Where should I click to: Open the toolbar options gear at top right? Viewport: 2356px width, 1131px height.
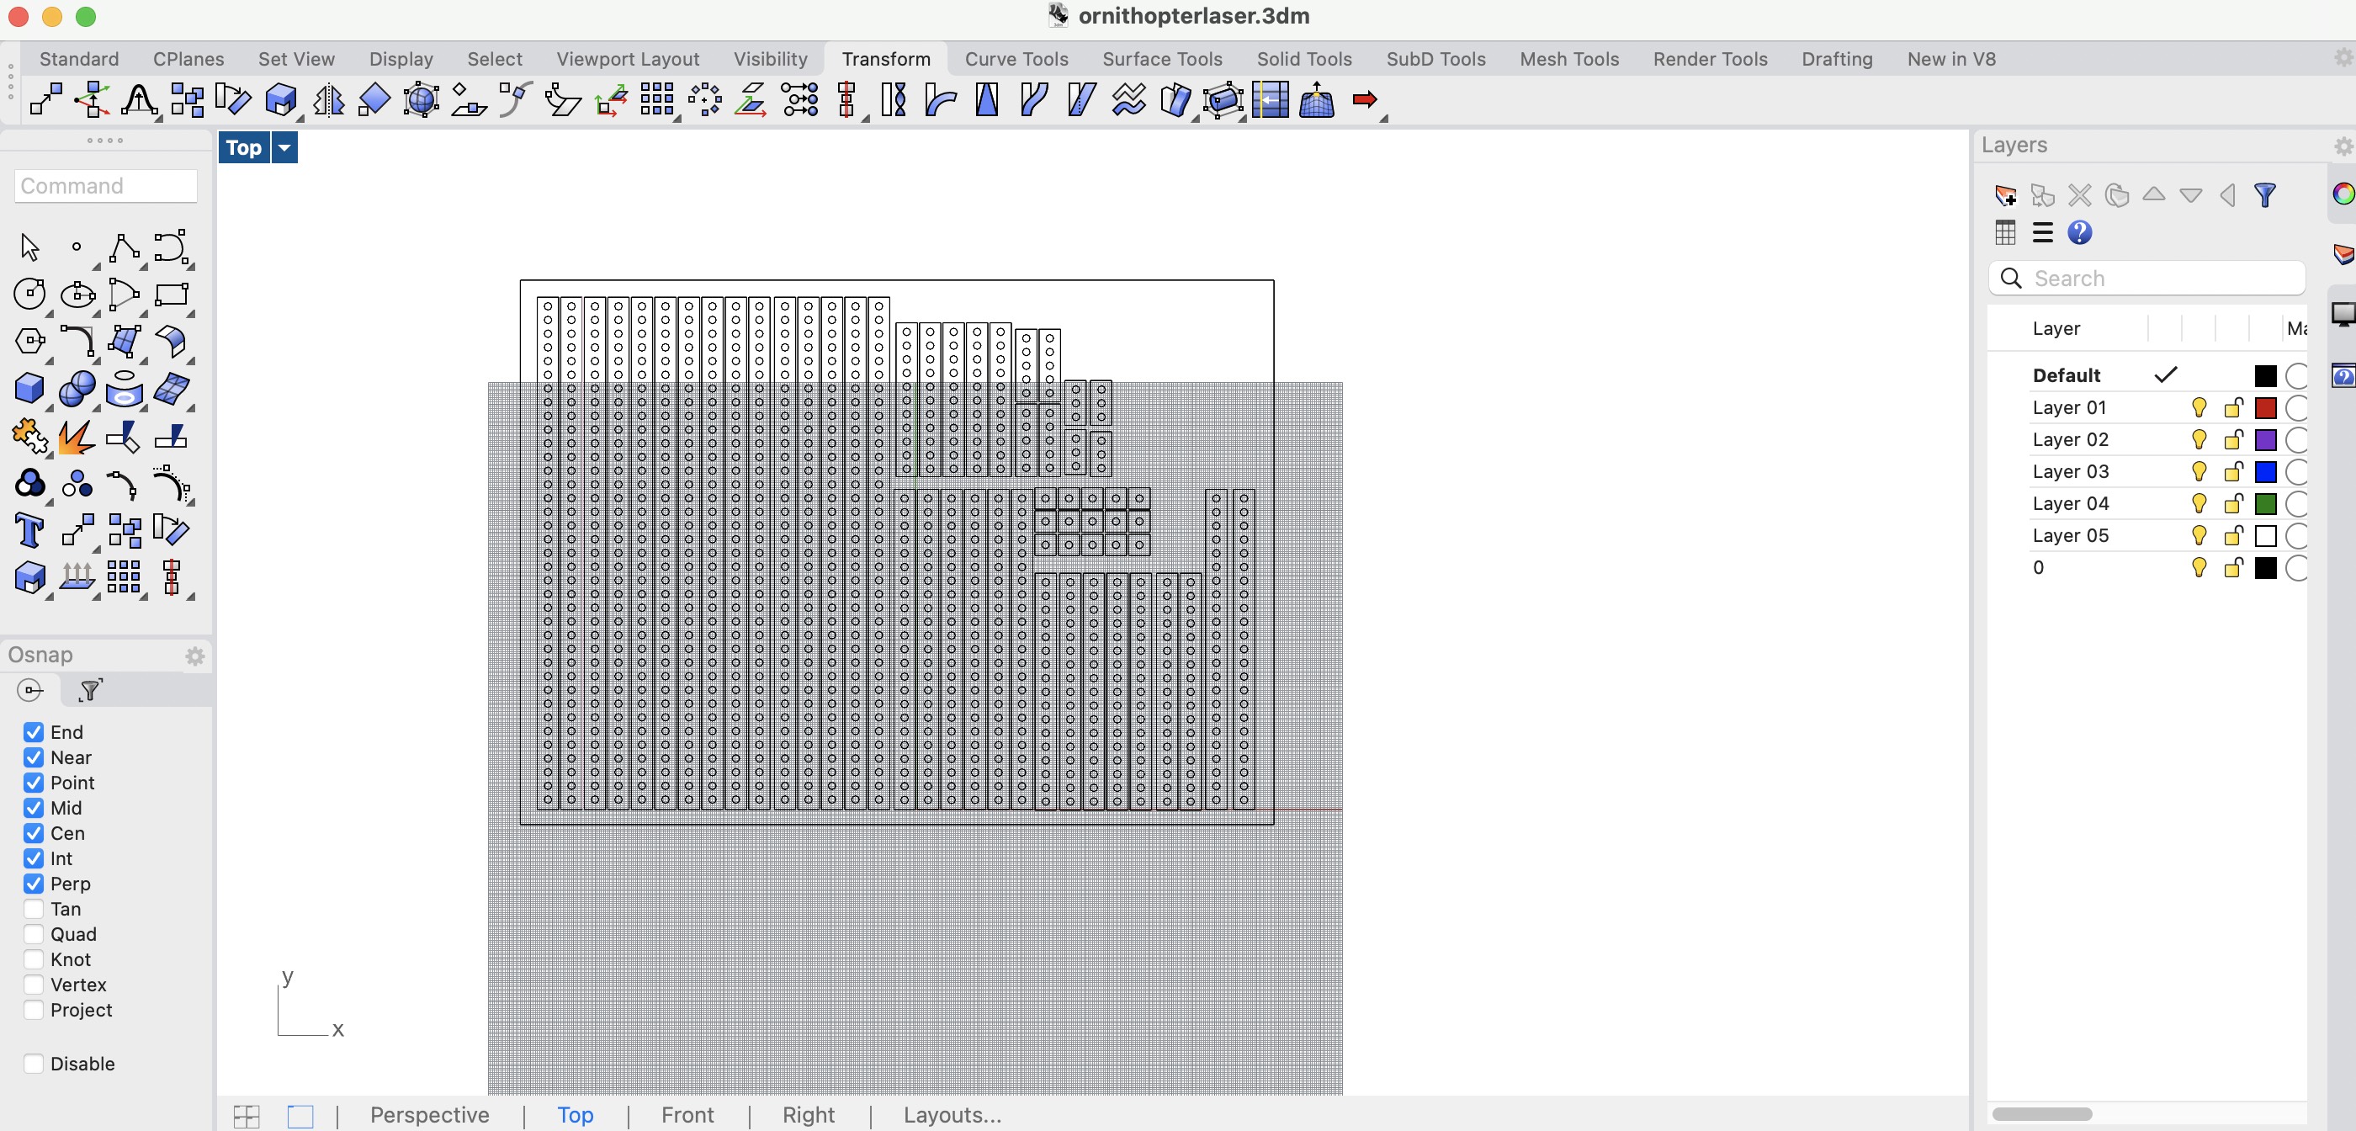click(x=2343, y=58)
